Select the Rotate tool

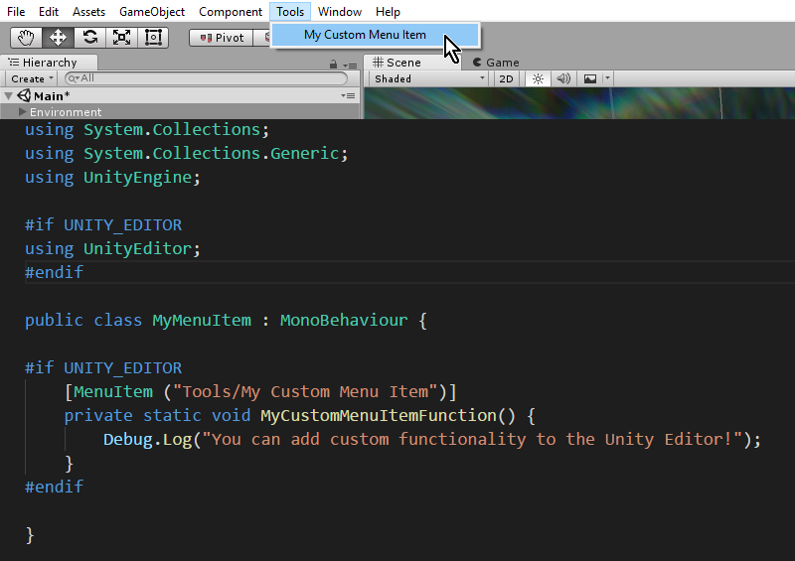[x=89, y=38]
